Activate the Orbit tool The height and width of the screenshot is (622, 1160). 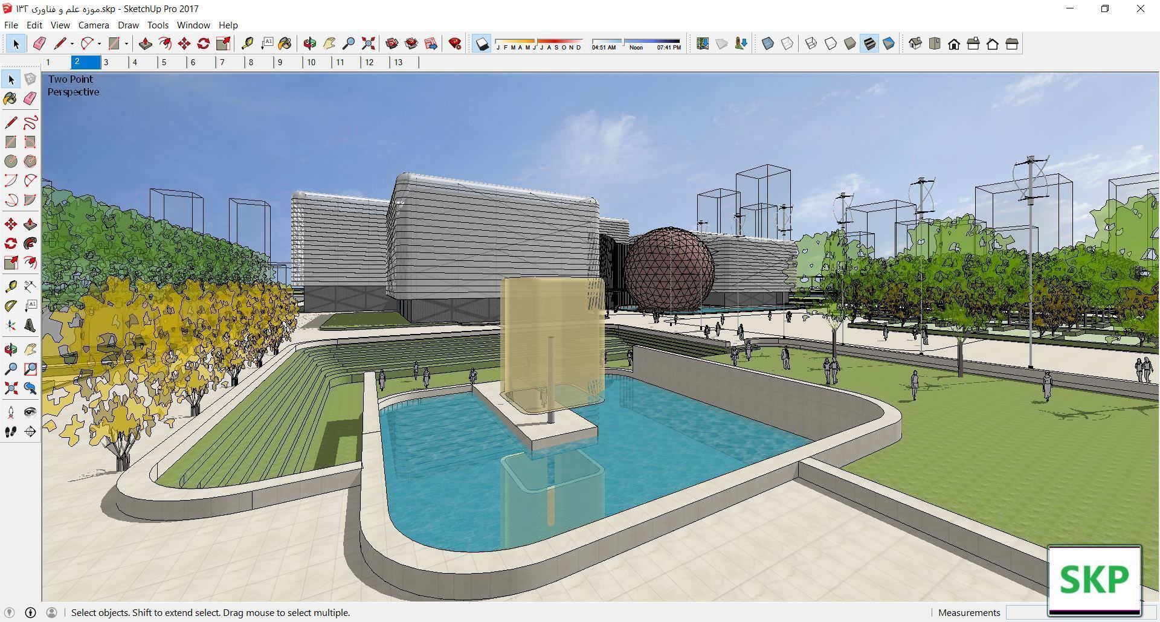pyautogui.click(x=310, y=43)
